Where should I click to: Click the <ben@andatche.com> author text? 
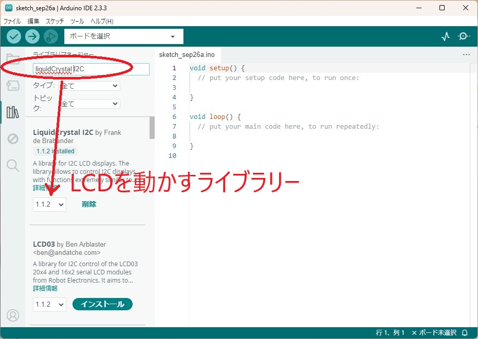pyautogui.click(x=67, y=252)
